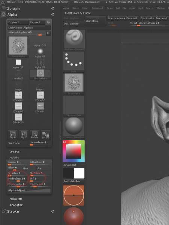
Task: Expand the Zplugin palette header
Action: (x=13, y=9)
